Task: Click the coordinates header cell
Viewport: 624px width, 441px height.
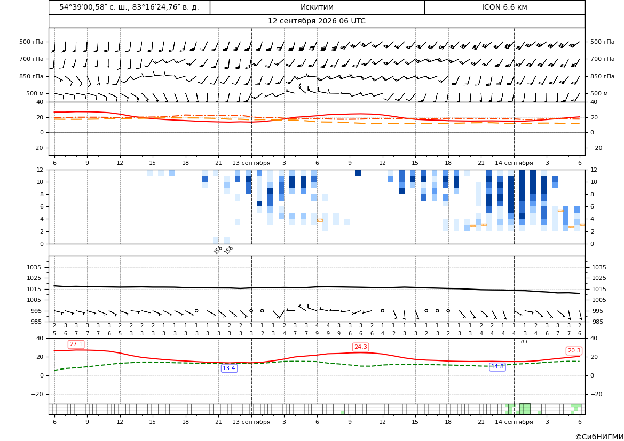Action: 129,7
